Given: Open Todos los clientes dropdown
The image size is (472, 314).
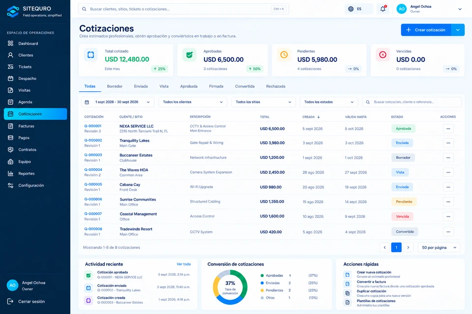Looking at the screenshot, I should click(193, 102).
